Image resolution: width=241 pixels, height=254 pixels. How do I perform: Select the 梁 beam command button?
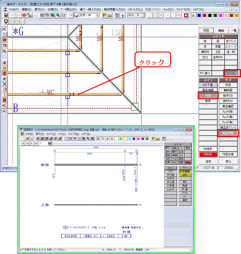(218, 41)
